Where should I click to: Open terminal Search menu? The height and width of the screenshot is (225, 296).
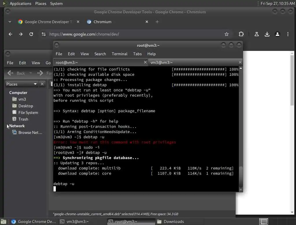100,54
